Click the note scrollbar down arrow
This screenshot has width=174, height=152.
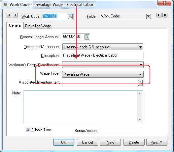(x=140, y=120)
